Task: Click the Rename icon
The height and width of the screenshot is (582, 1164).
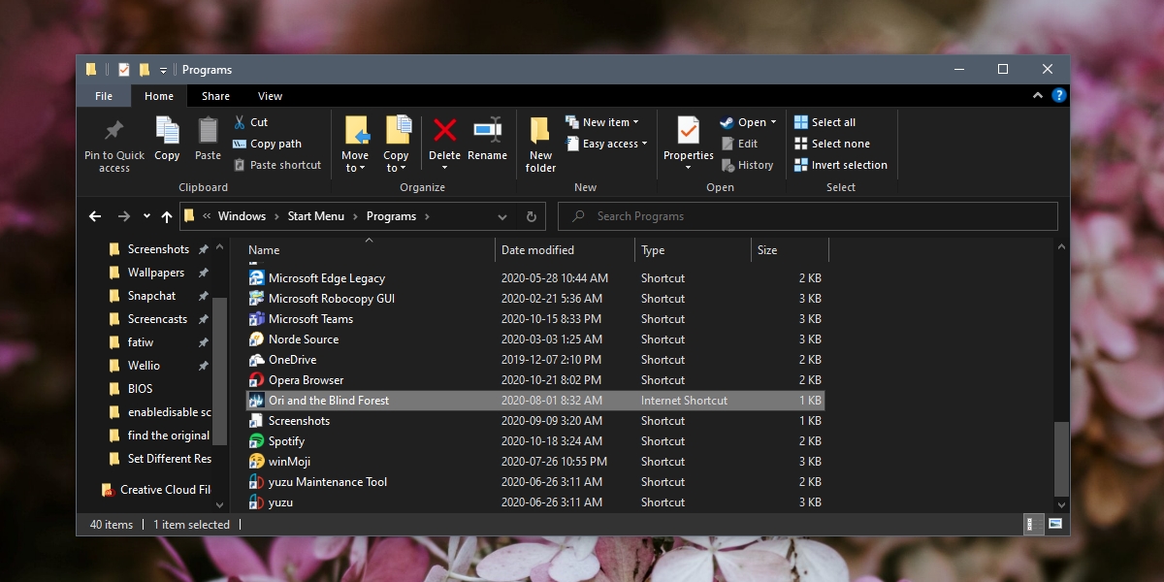Action: (x=487, y=130)
